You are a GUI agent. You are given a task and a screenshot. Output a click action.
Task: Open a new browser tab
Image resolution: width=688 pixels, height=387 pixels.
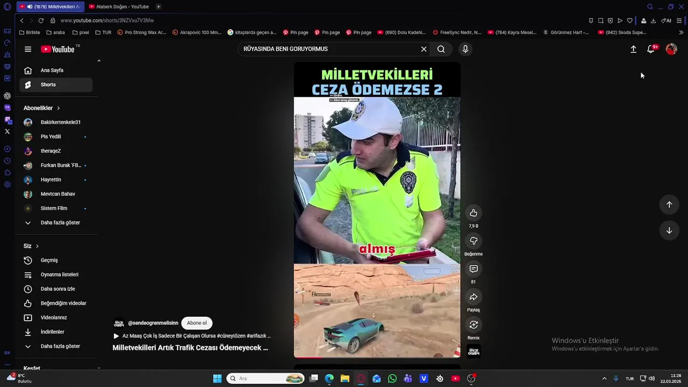click(x=159, y=7)
